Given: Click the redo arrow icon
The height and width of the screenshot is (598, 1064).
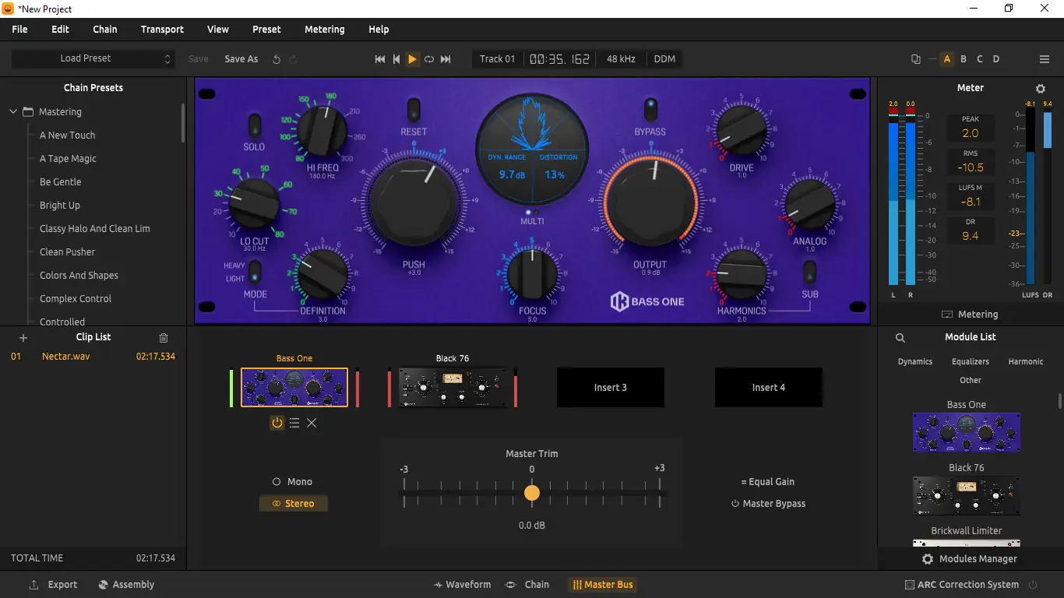Looking at the screenshot, I should pos(293,59).
